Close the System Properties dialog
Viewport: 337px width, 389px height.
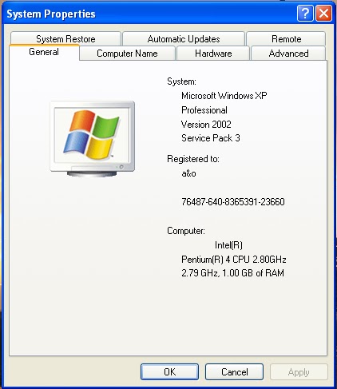coord(323,13)
